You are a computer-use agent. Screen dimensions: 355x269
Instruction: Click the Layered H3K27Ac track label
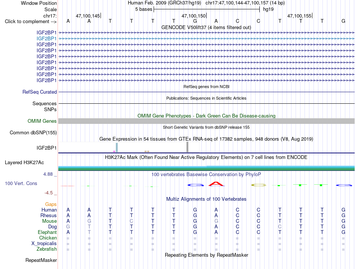tap(24, 163)
